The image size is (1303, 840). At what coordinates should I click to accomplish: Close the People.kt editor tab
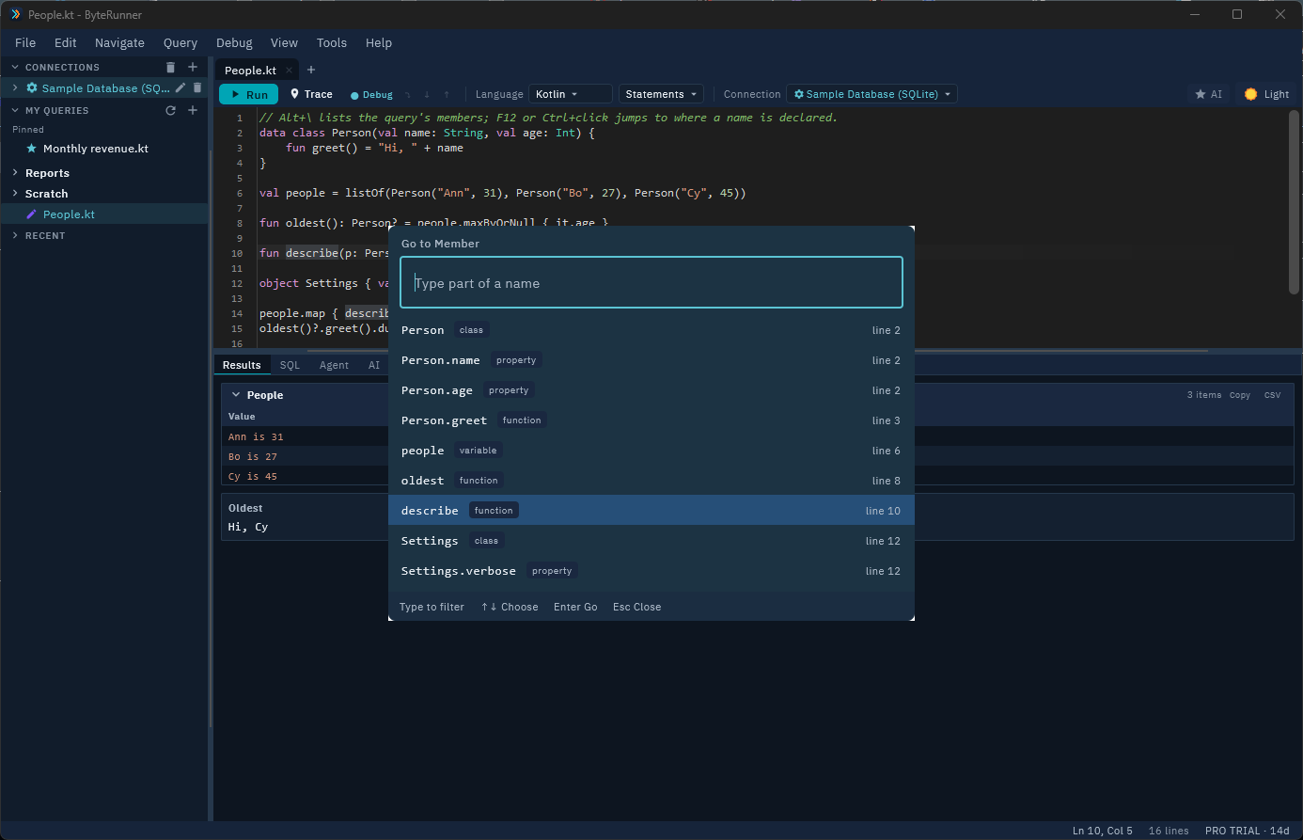point(290,71)
